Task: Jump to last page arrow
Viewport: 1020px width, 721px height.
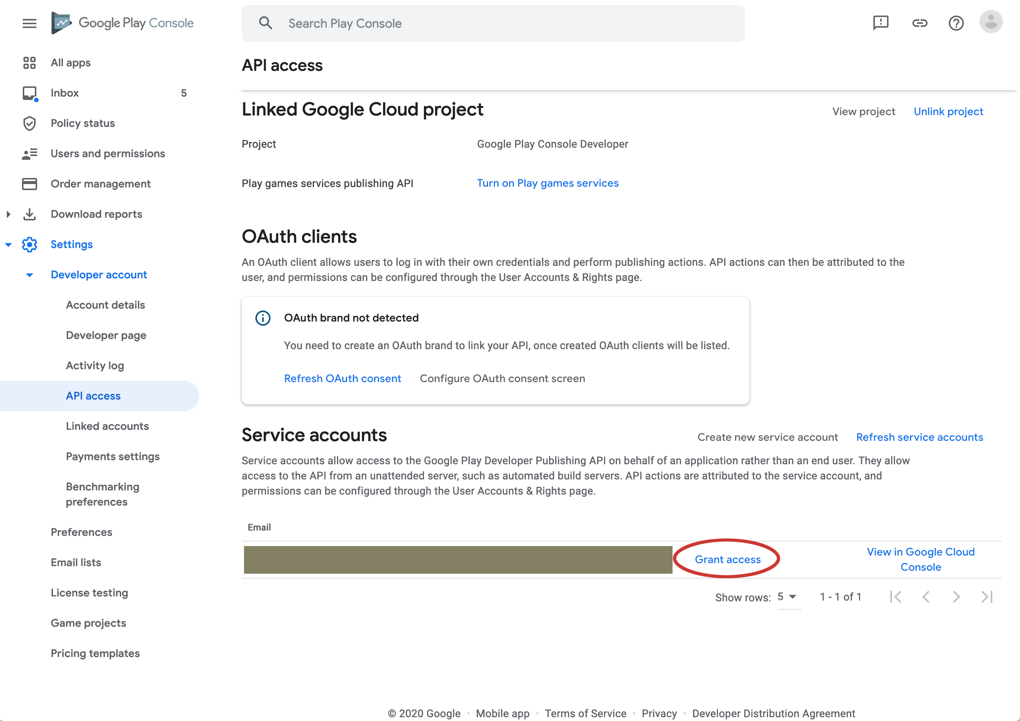Action: pos(987,597)
